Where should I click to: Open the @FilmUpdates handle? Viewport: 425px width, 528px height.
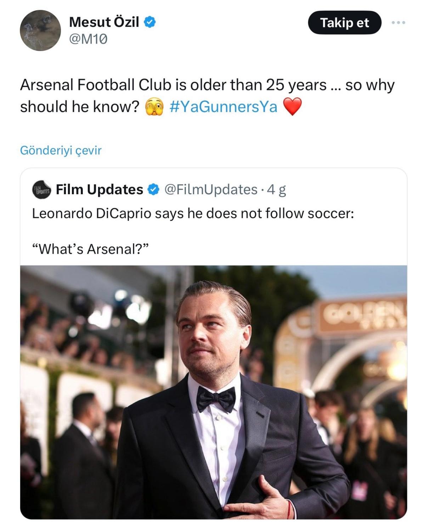pos(211,190)
